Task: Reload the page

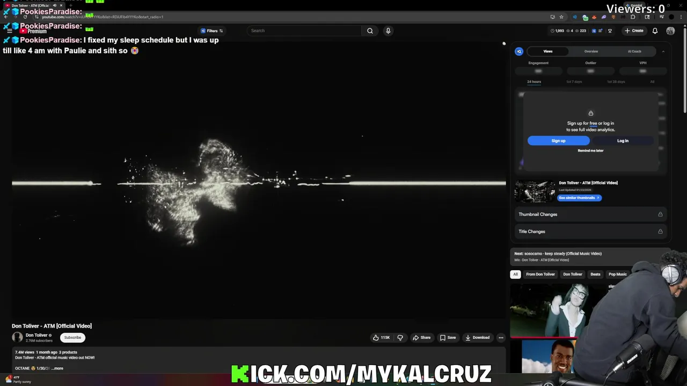Action: coord(25,17)
